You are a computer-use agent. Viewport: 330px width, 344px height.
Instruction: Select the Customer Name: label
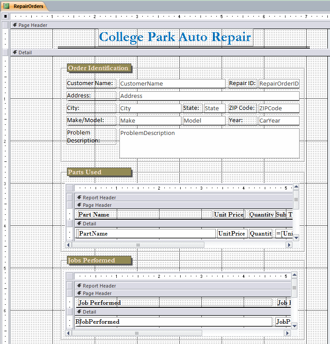pos(91,84)
